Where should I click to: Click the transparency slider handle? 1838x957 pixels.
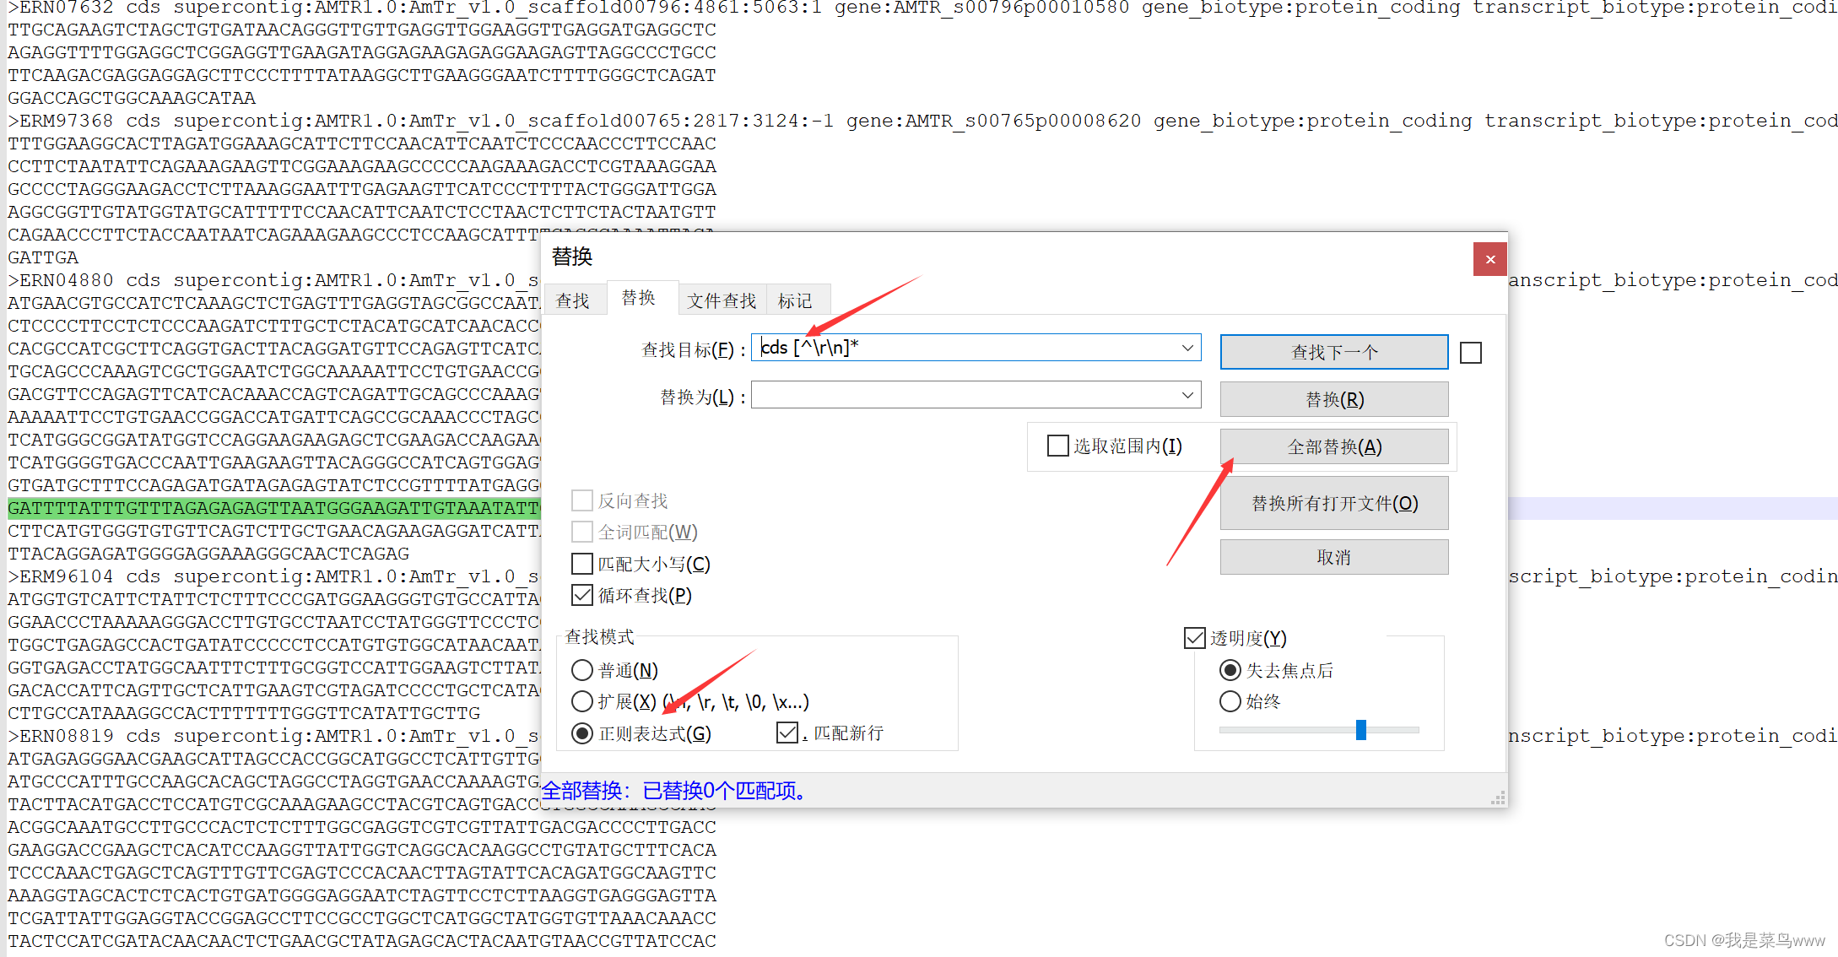(x=1360, y=730)
